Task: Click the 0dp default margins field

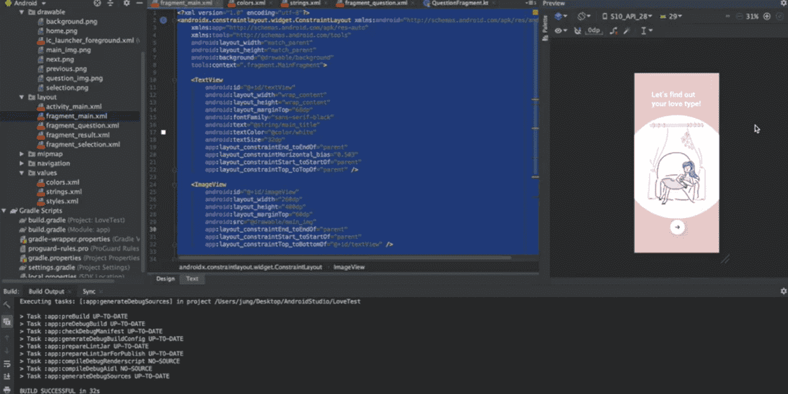Action: [593, 30]
